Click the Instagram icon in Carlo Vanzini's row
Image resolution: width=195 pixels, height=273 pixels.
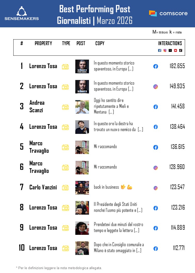tap(156, 188)
